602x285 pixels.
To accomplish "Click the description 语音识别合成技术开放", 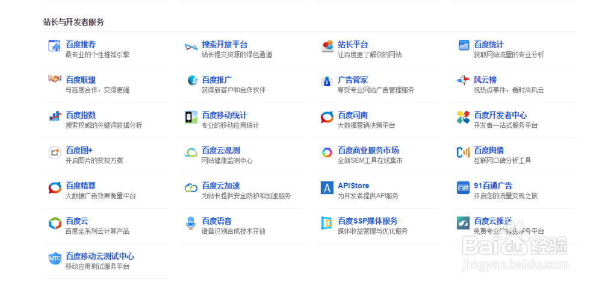I will 234,231.
